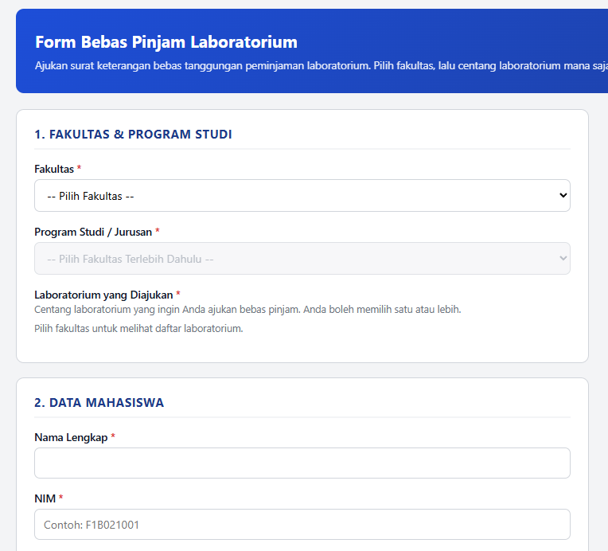Click the chevron arrow on Pilih Fakultas

coord(563,196)
